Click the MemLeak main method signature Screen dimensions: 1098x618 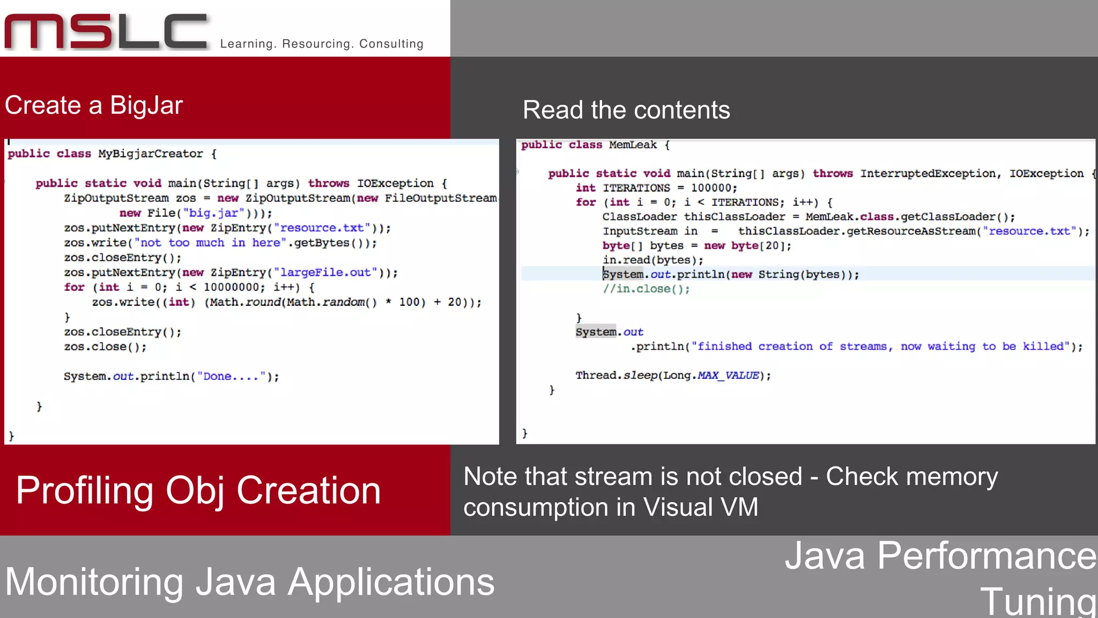(x=822, y=174)
